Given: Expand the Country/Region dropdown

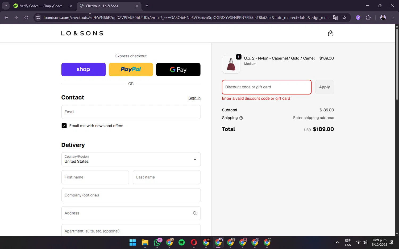Looking at the screenshot, I should pyautogui.click(x=131, y=159).
